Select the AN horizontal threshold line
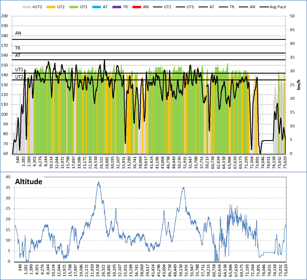Screen dimensions: 307x280 pos(149,39)
